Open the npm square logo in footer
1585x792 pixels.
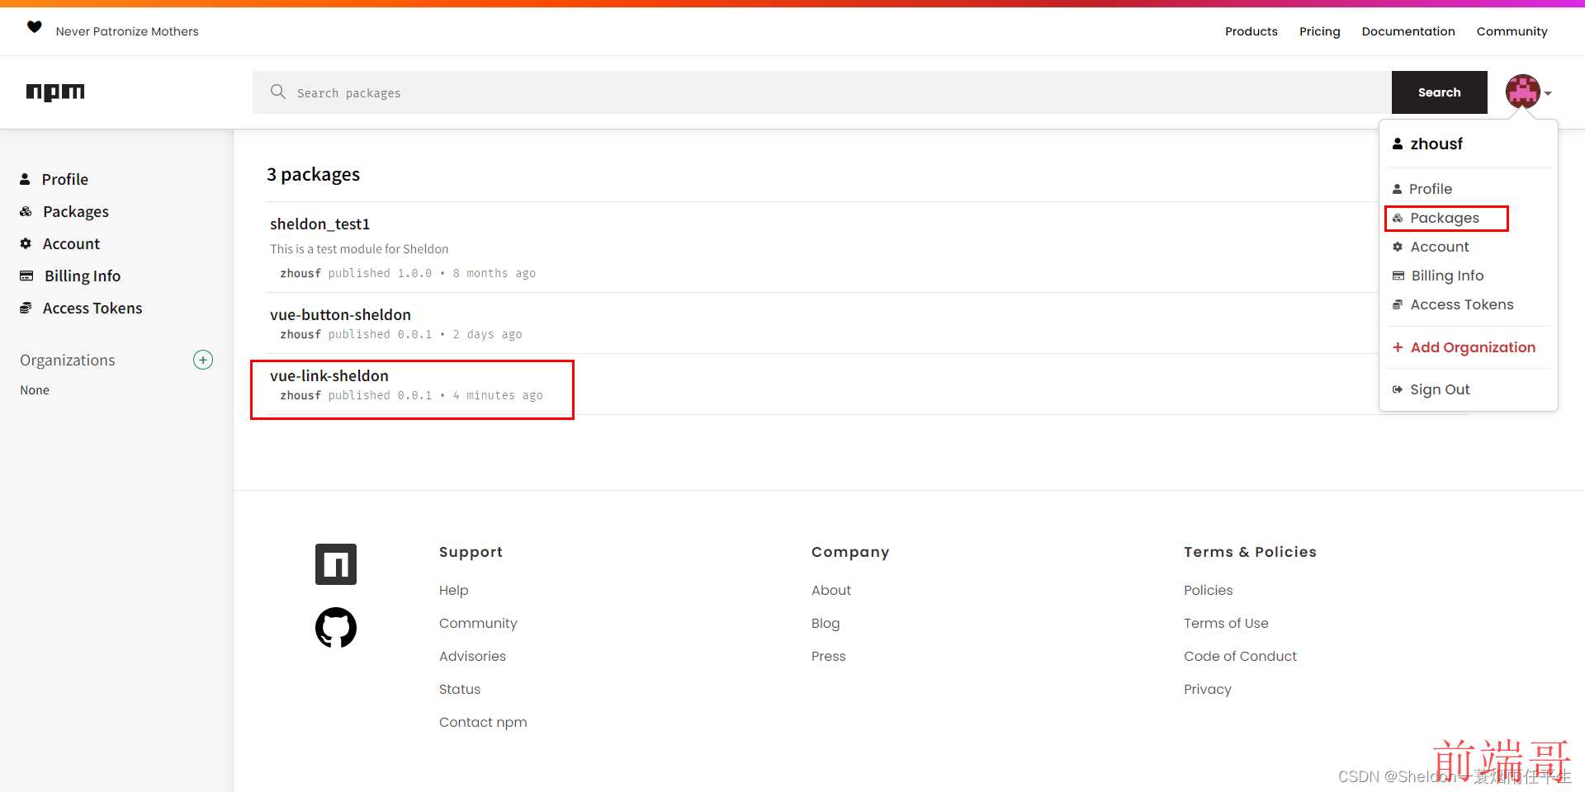click(x=336, y=564)
